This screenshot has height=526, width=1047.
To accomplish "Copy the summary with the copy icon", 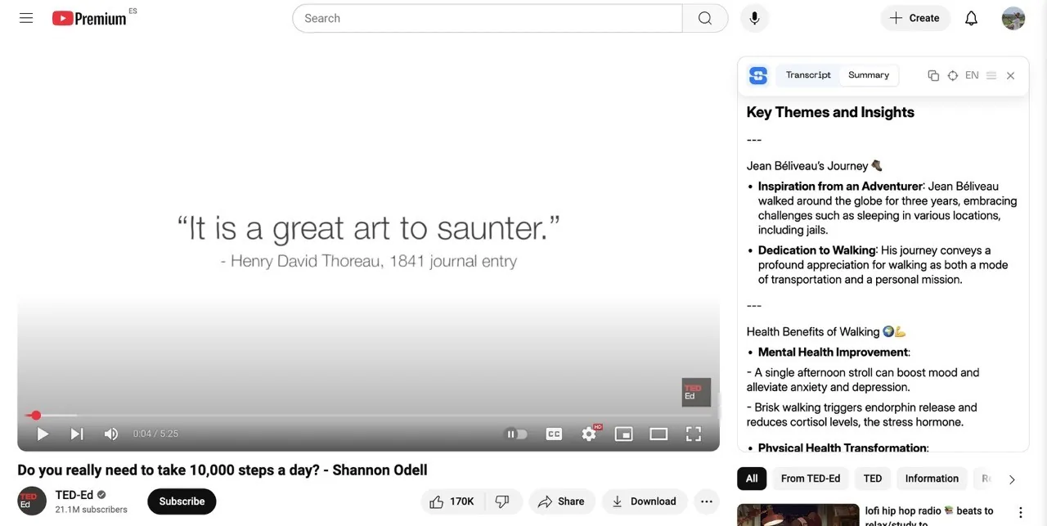I will pyautogui.click(x=933, y=75).
